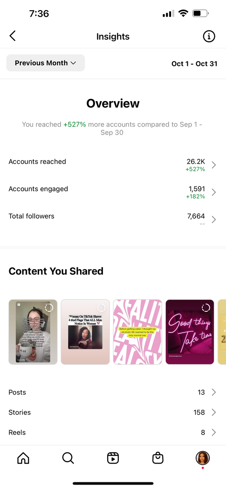
Task: Open the pink sober quote thumbnail
Action: click(138, 332)
